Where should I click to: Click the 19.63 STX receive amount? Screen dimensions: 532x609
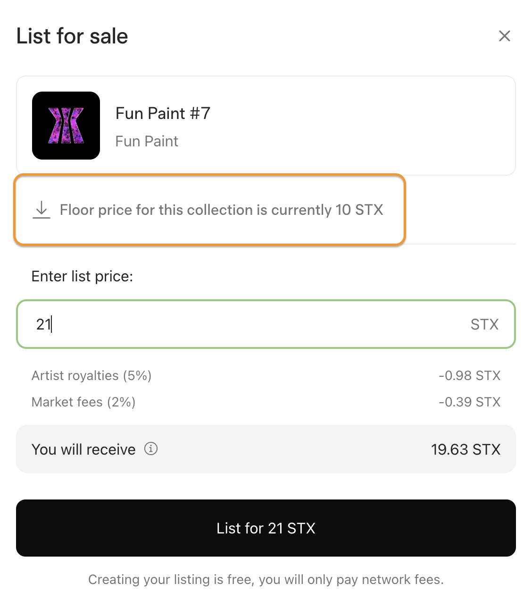tap(465, 449)
